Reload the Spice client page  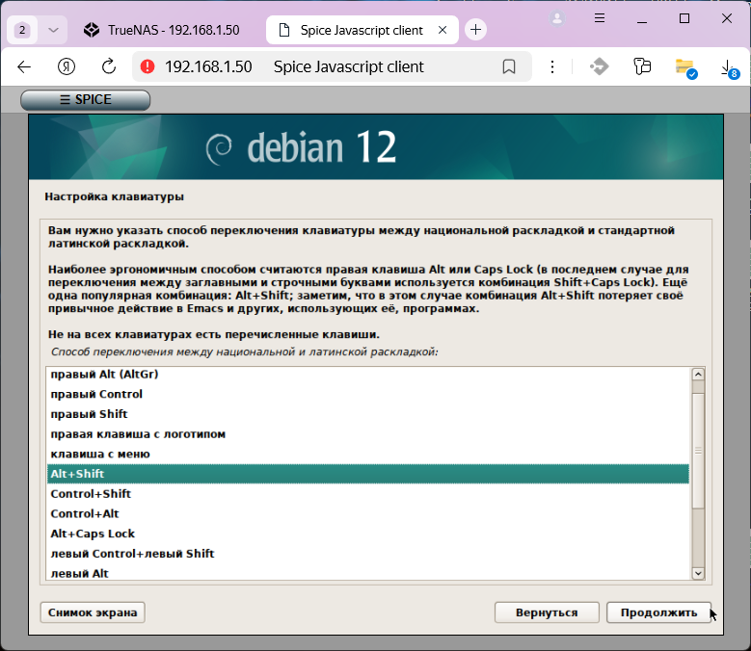pyautogui.click(x=109, y=67)
